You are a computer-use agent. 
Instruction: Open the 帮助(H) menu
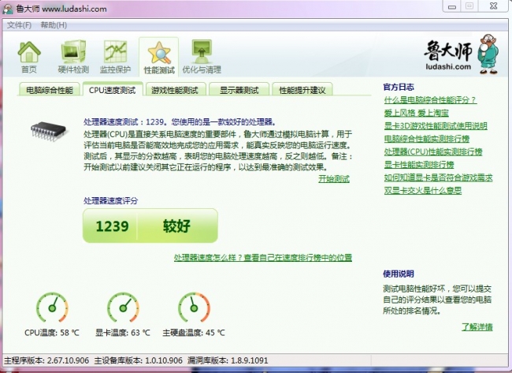pos(53,25)
